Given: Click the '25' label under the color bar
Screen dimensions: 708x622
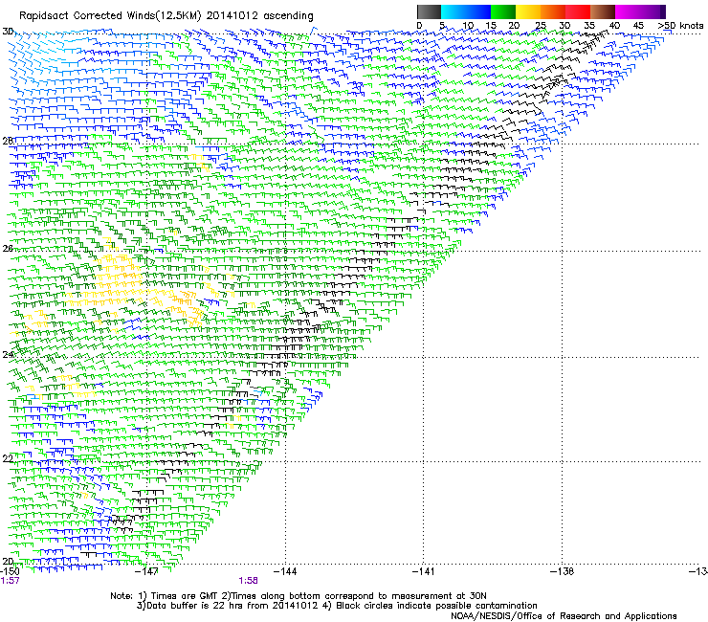Looking at the screenshot, I should [541, 26].
